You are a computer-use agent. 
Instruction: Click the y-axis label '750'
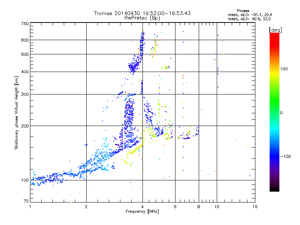click(x=25, y=24)
